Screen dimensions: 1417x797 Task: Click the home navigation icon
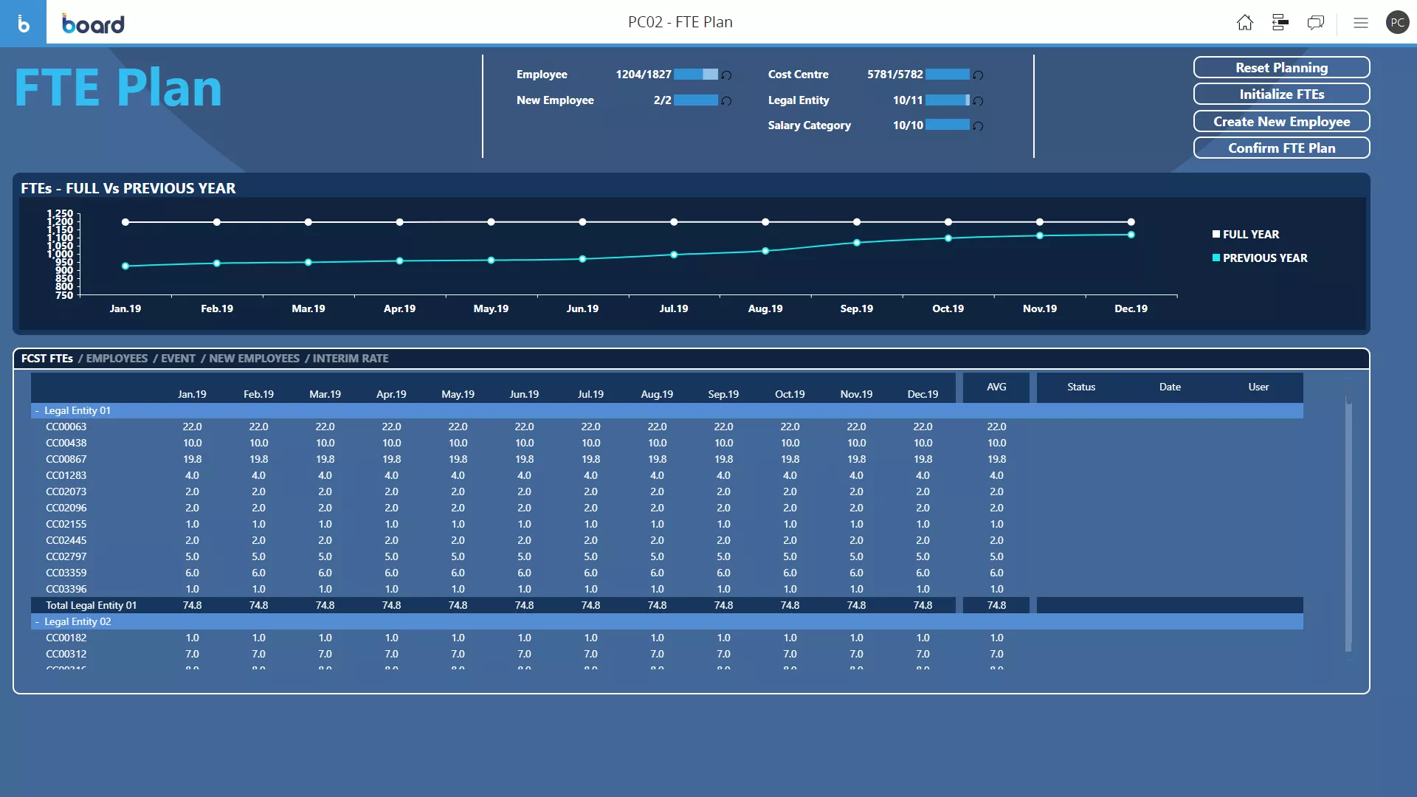click(1245, 21)
